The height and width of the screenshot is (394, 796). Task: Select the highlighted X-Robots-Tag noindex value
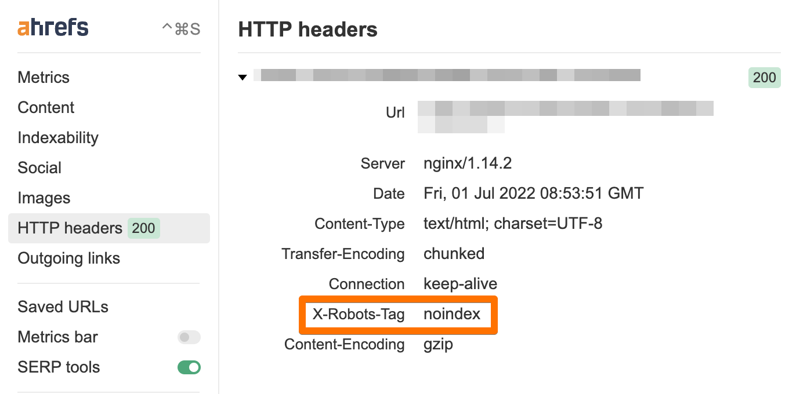point(452,315)
